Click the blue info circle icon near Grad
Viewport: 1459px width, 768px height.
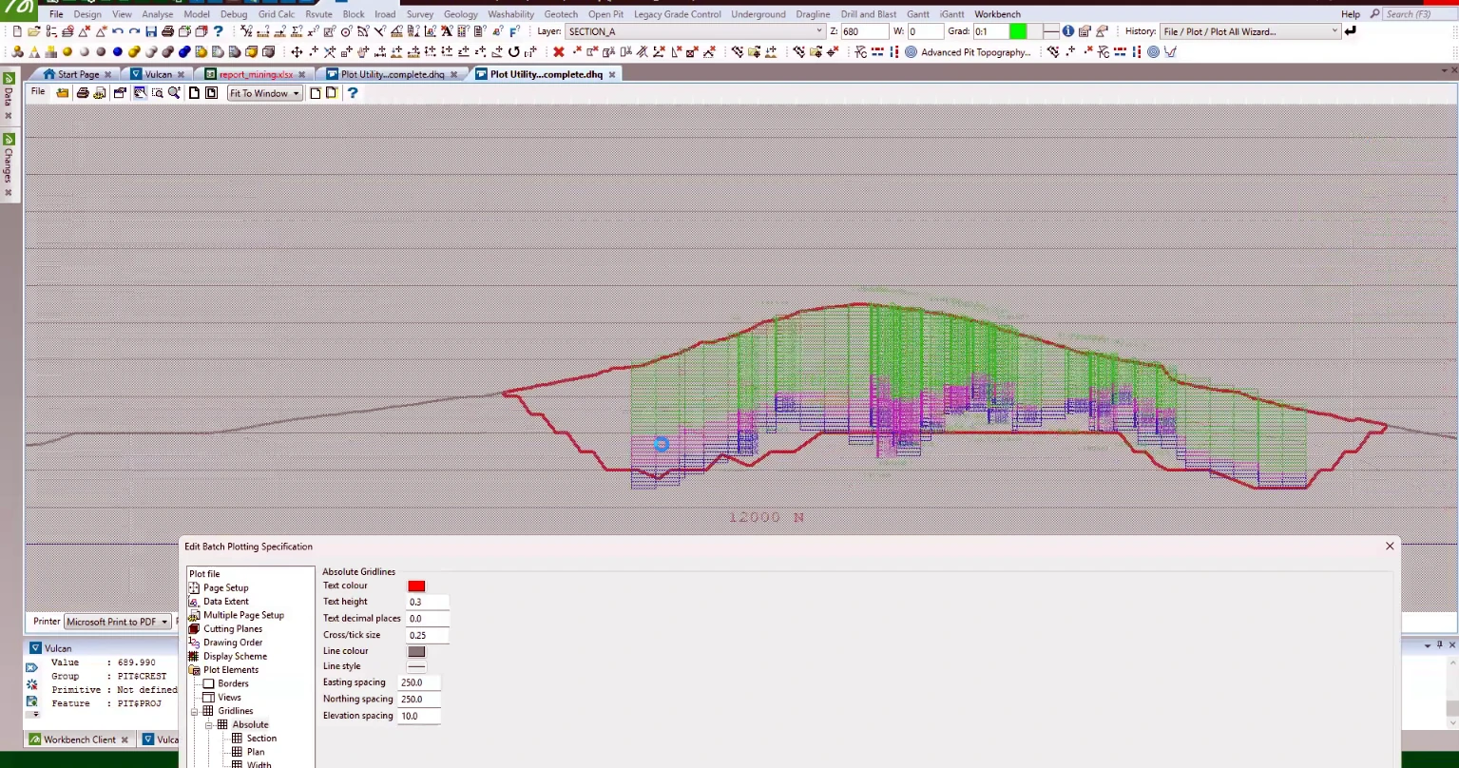pos(1068,31)
